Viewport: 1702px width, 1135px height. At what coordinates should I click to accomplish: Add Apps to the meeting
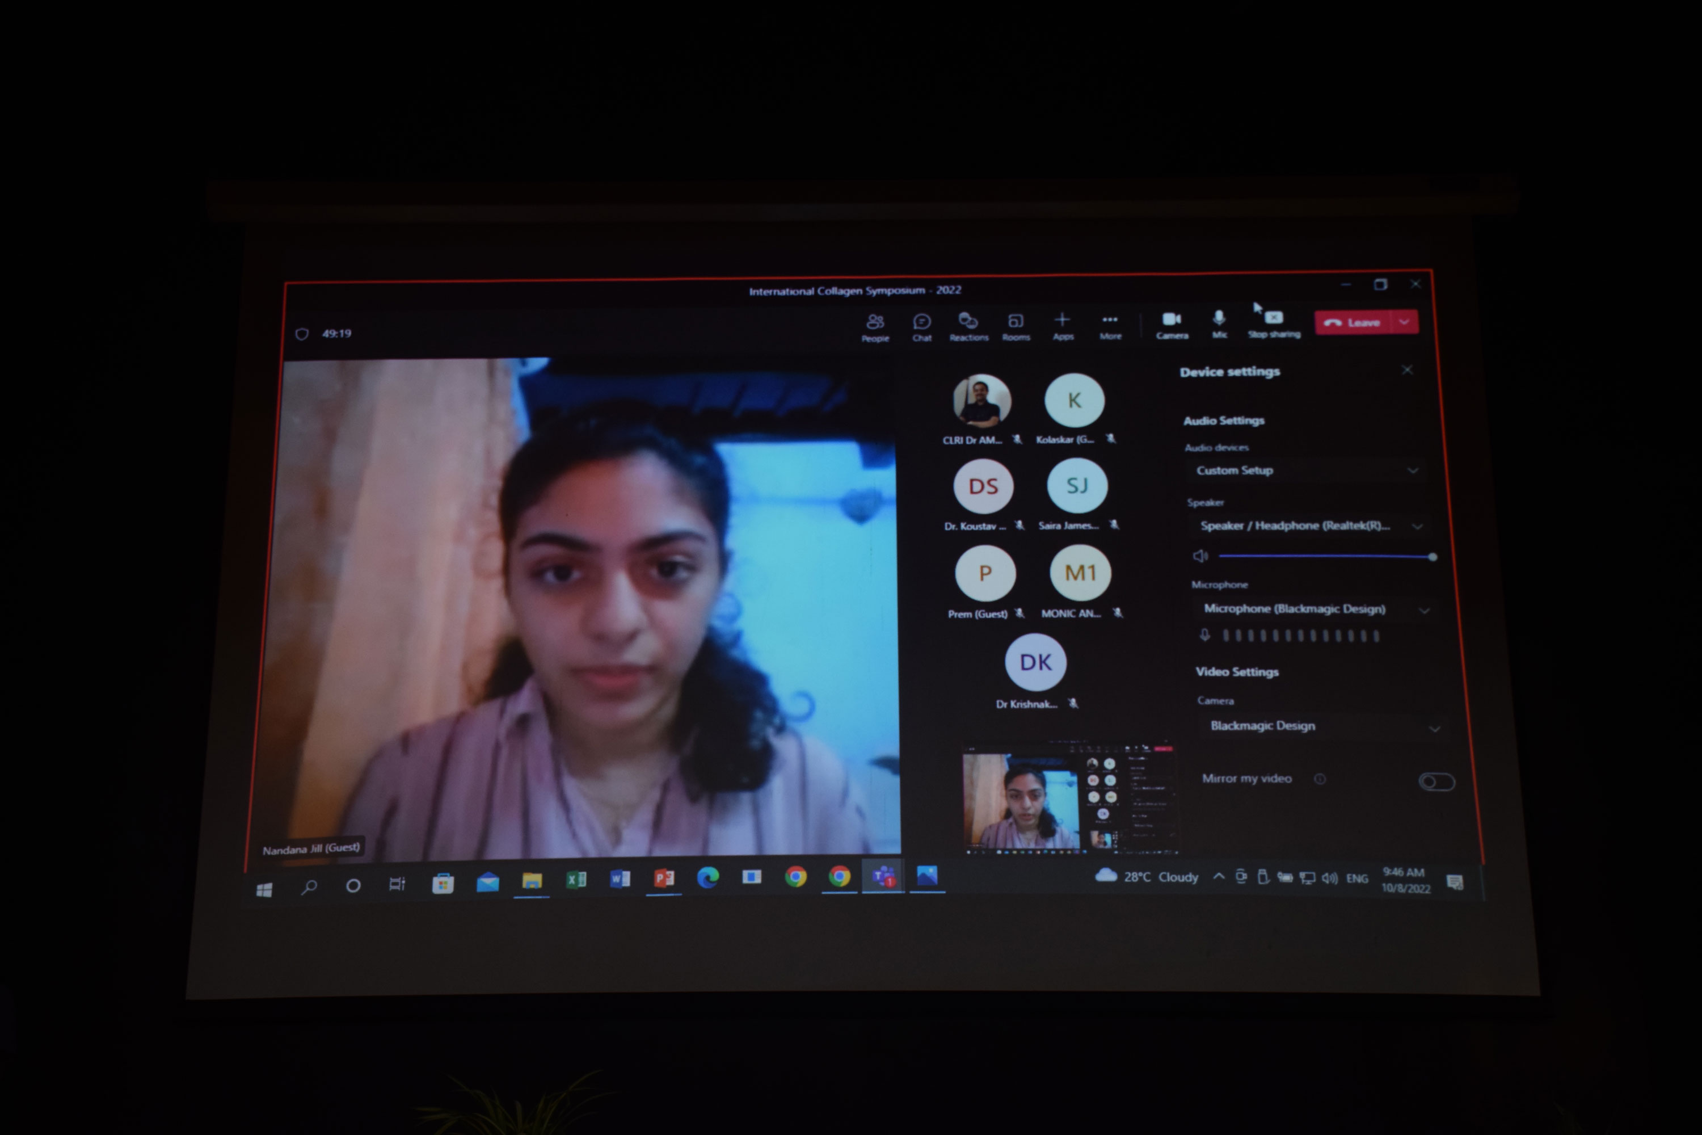(x=1062, y=325)
